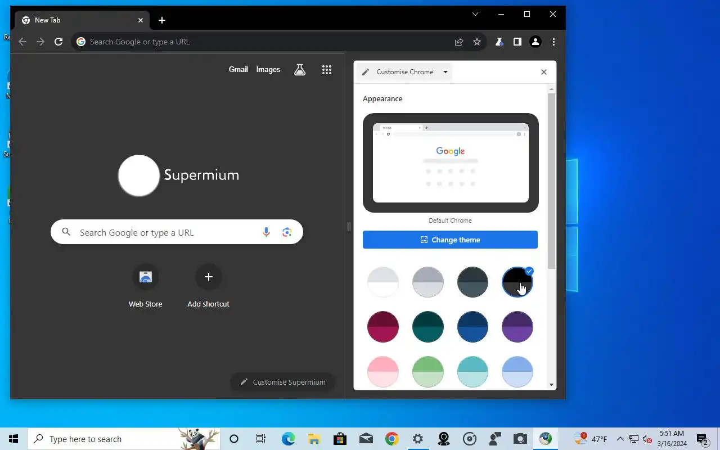Click the Change theme button

450,240
